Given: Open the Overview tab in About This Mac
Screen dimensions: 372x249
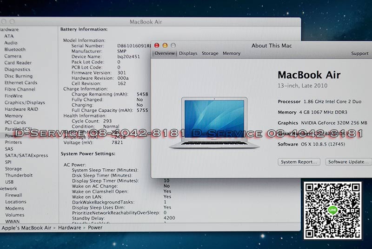Looking at the screenshot, I should [x=165, y=53].
